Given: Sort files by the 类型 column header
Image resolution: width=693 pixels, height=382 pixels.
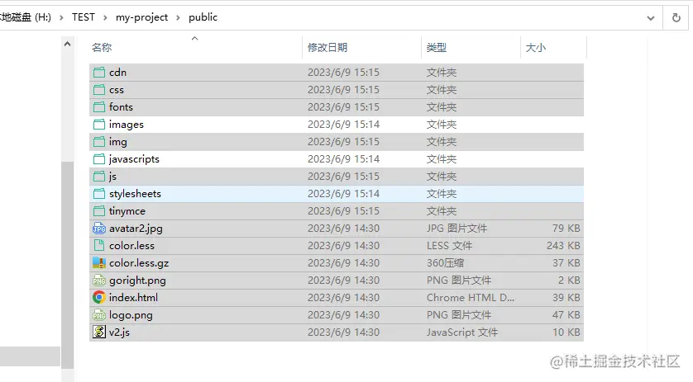Looking at the screenshot, I should pyautogui.click(x=436, y=48).
